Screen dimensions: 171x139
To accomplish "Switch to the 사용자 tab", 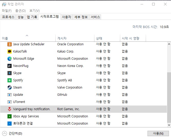I will pos(67,17).
